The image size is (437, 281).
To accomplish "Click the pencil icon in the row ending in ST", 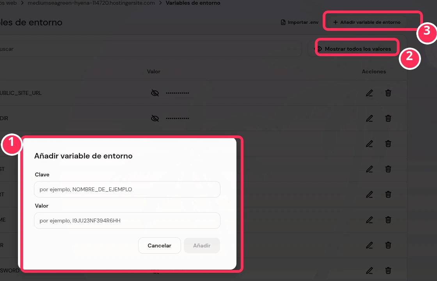I will (x=369, y=169).
